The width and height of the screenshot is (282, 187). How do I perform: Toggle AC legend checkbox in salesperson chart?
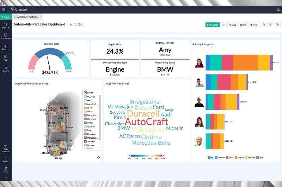[x=209, y=158]
